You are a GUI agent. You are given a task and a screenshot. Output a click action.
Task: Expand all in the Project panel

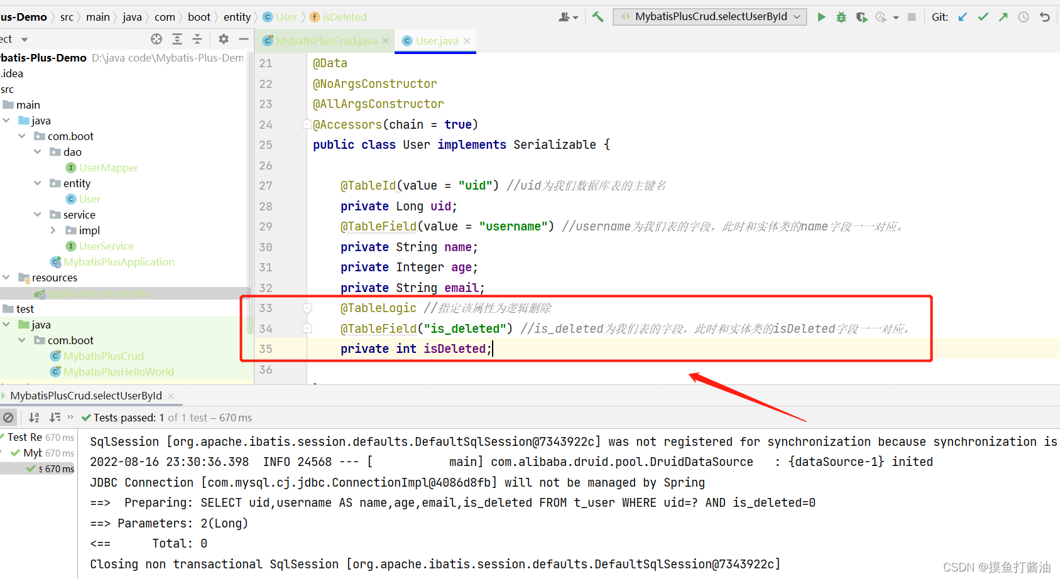click(x=177, y=39)
